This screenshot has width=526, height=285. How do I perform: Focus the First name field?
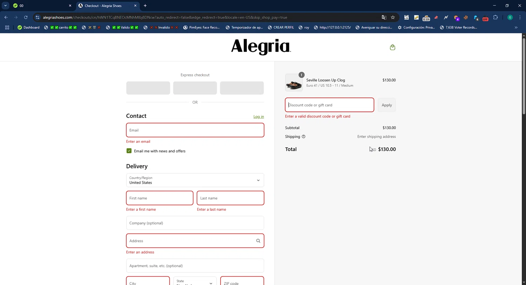[x=160, y=198]
